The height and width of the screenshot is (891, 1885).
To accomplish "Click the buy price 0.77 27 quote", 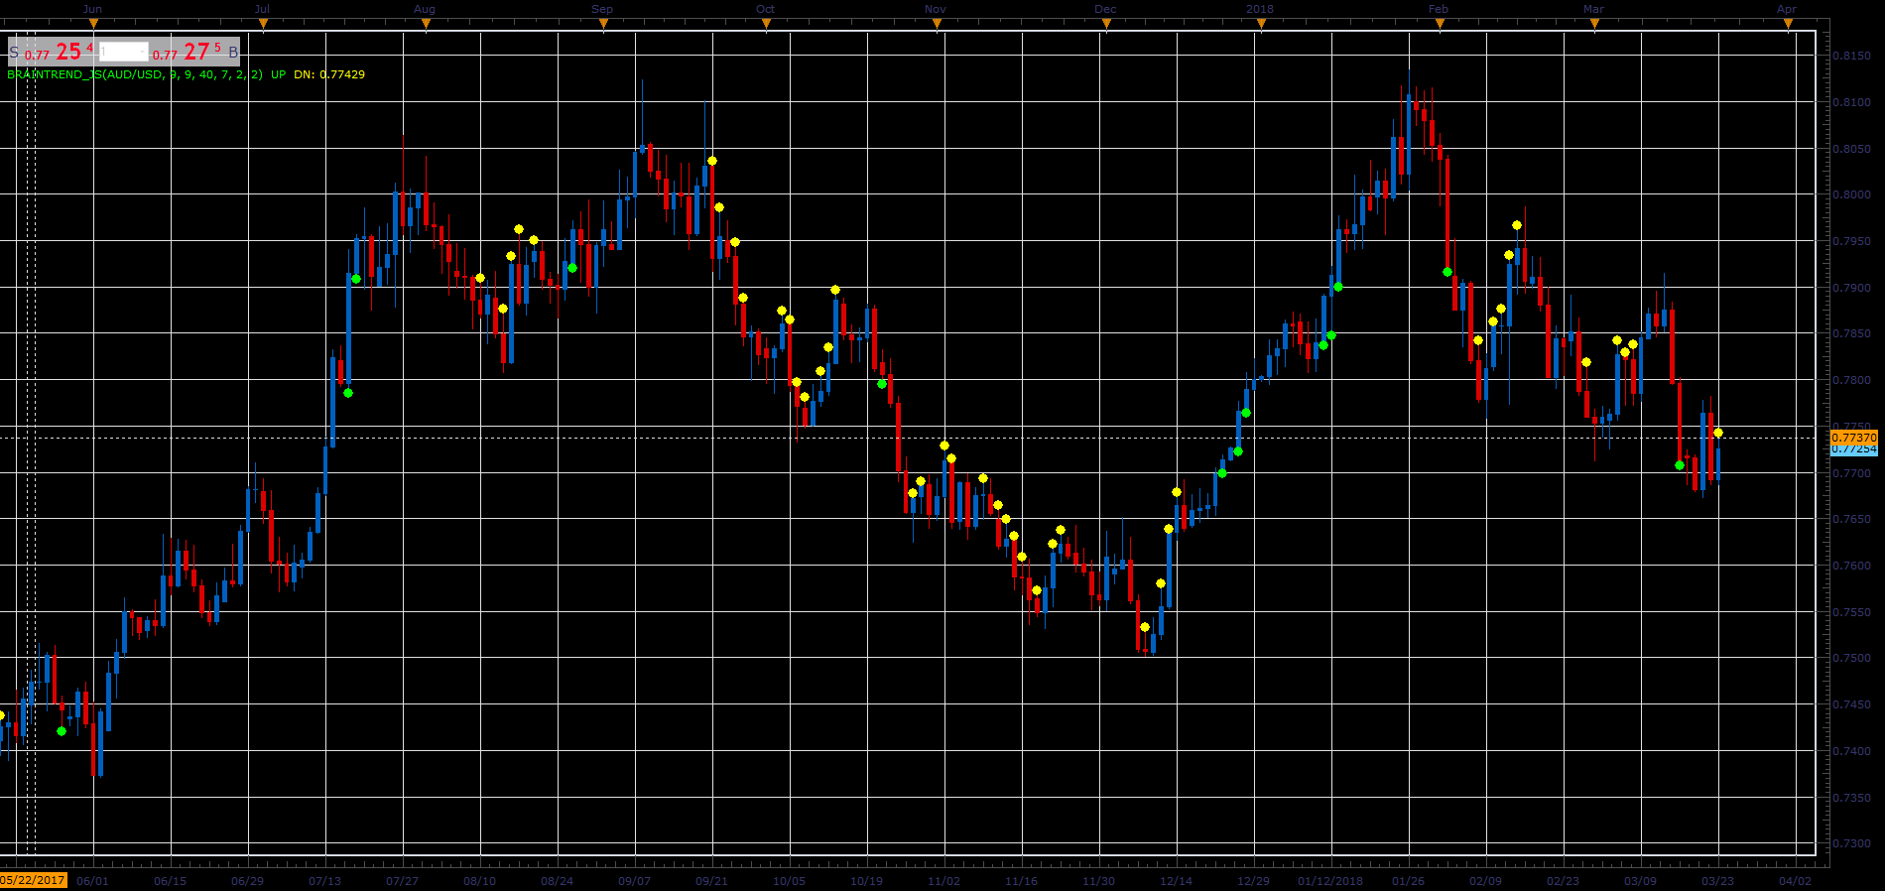I will 188,52.
